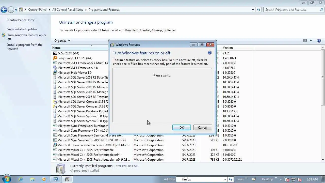
Task: Click the .NET Framework 4 Multi-Targeting icon
Action: pyautogui.click(x=55, y=63)
